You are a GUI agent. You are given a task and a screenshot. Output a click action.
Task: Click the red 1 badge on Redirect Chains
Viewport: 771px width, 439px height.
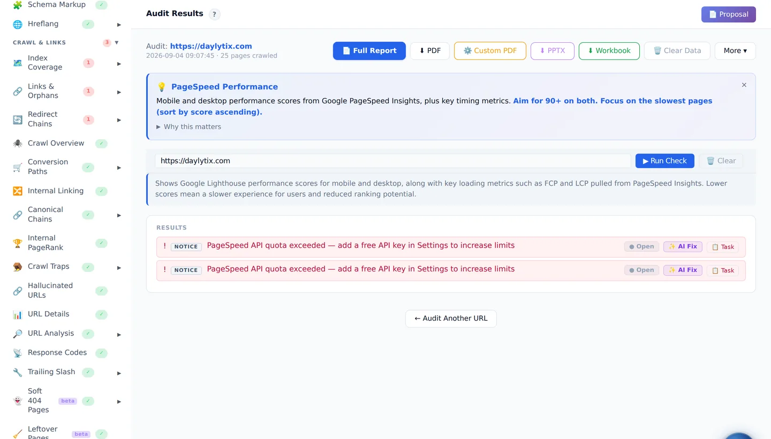pos(88,119)
